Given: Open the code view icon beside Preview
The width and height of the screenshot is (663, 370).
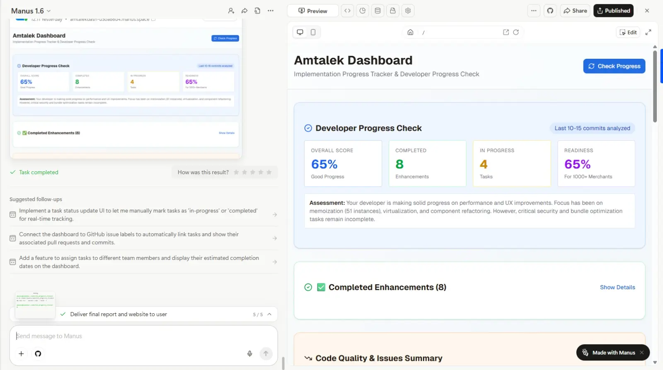Looking at the screenshot, I should point(347,11).
